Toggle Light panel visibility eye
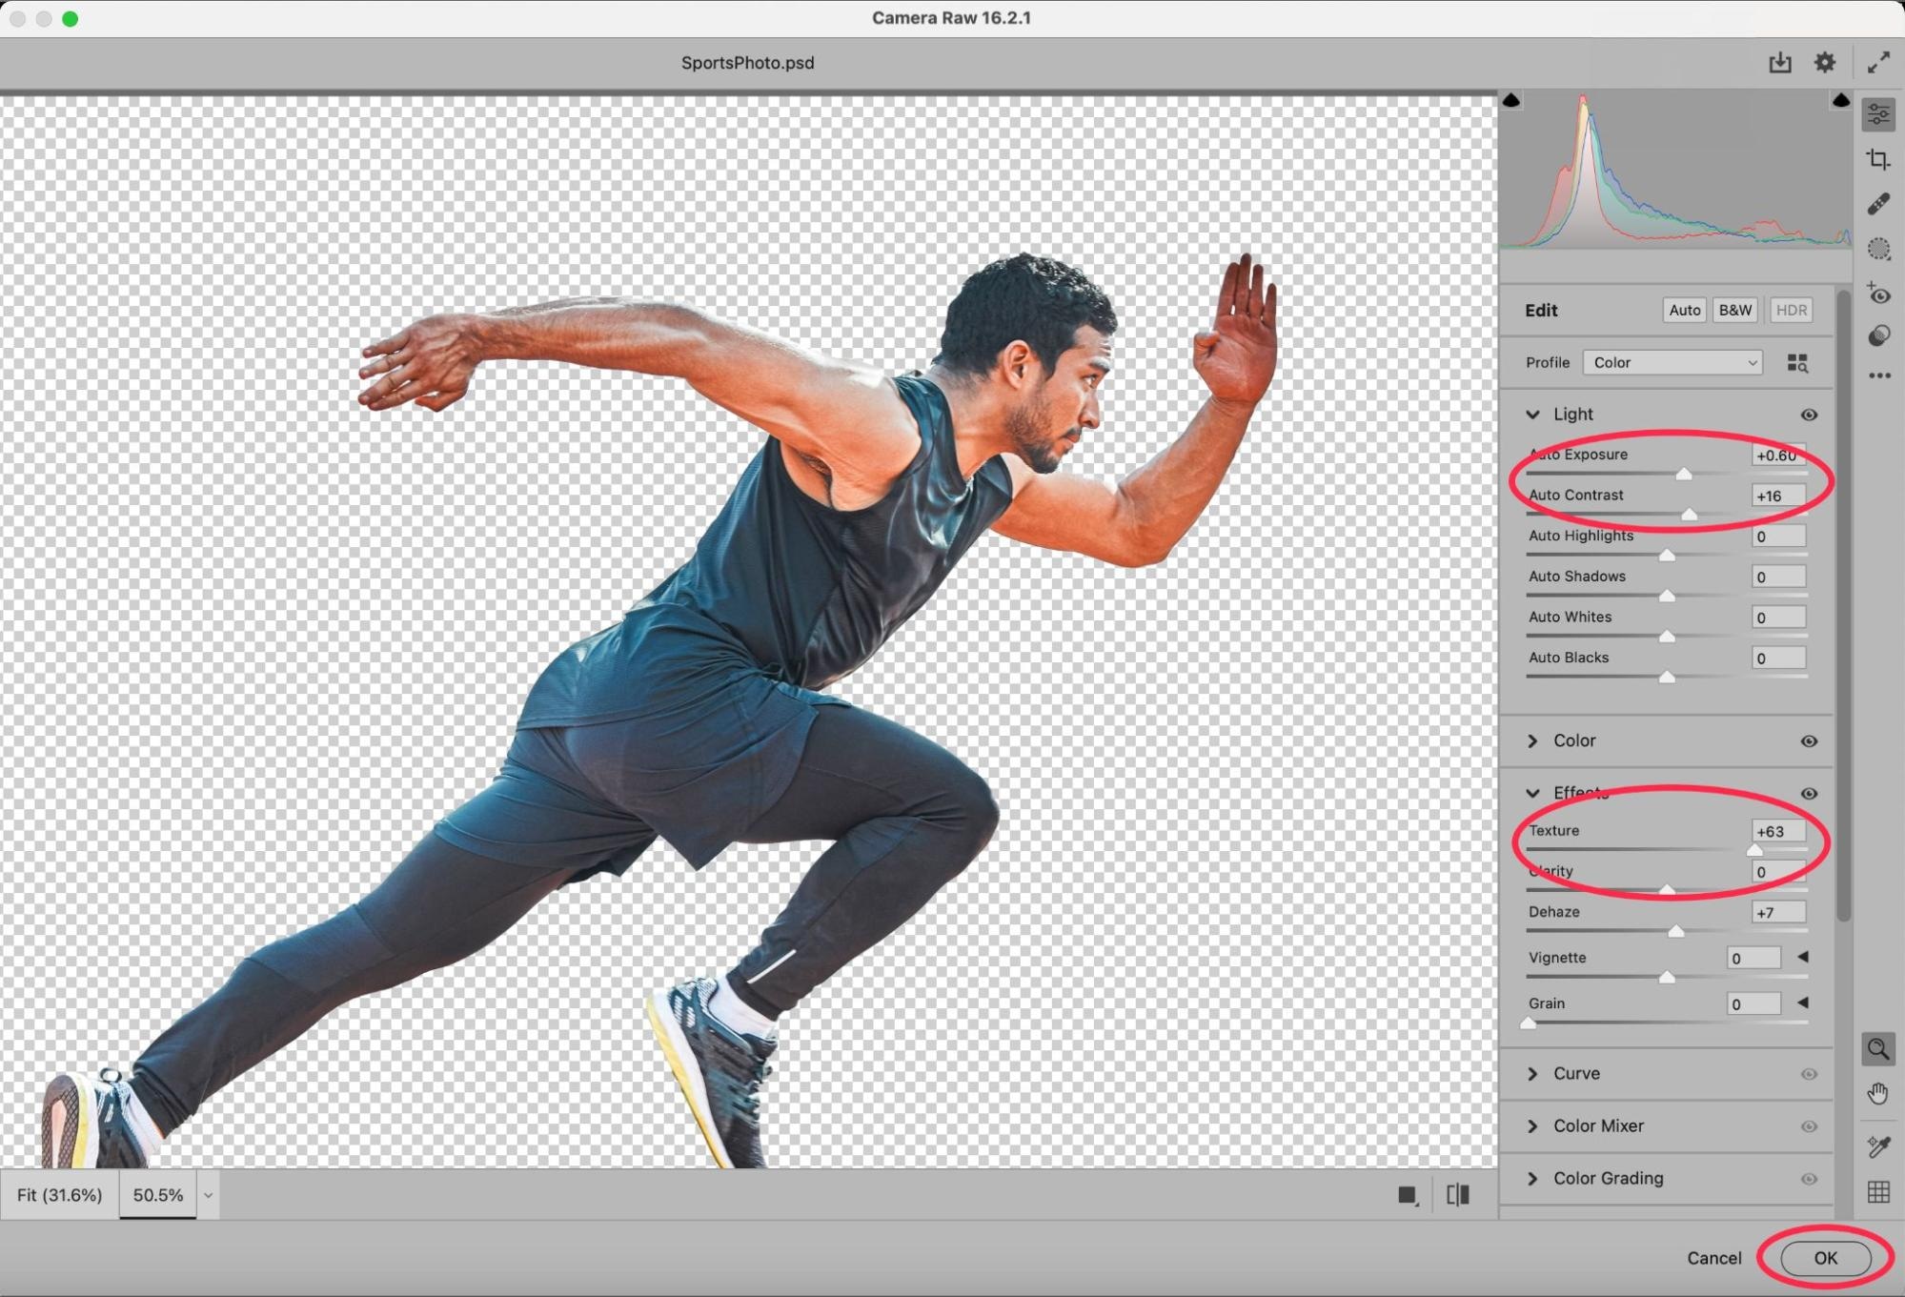Screen dimensions: 1905x1297 pyautogui.click(x=1809, y=415)
